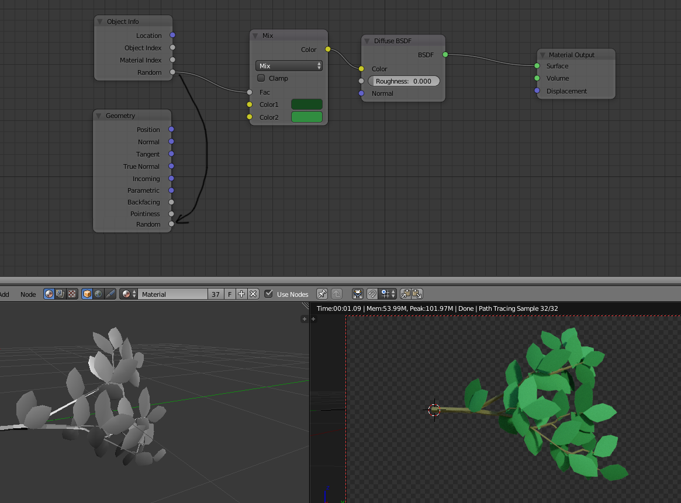The image size is (681, 503).
Task: Click the Mix node Color2 input socket
Action: pyautogui.click(x=249, y=117)
